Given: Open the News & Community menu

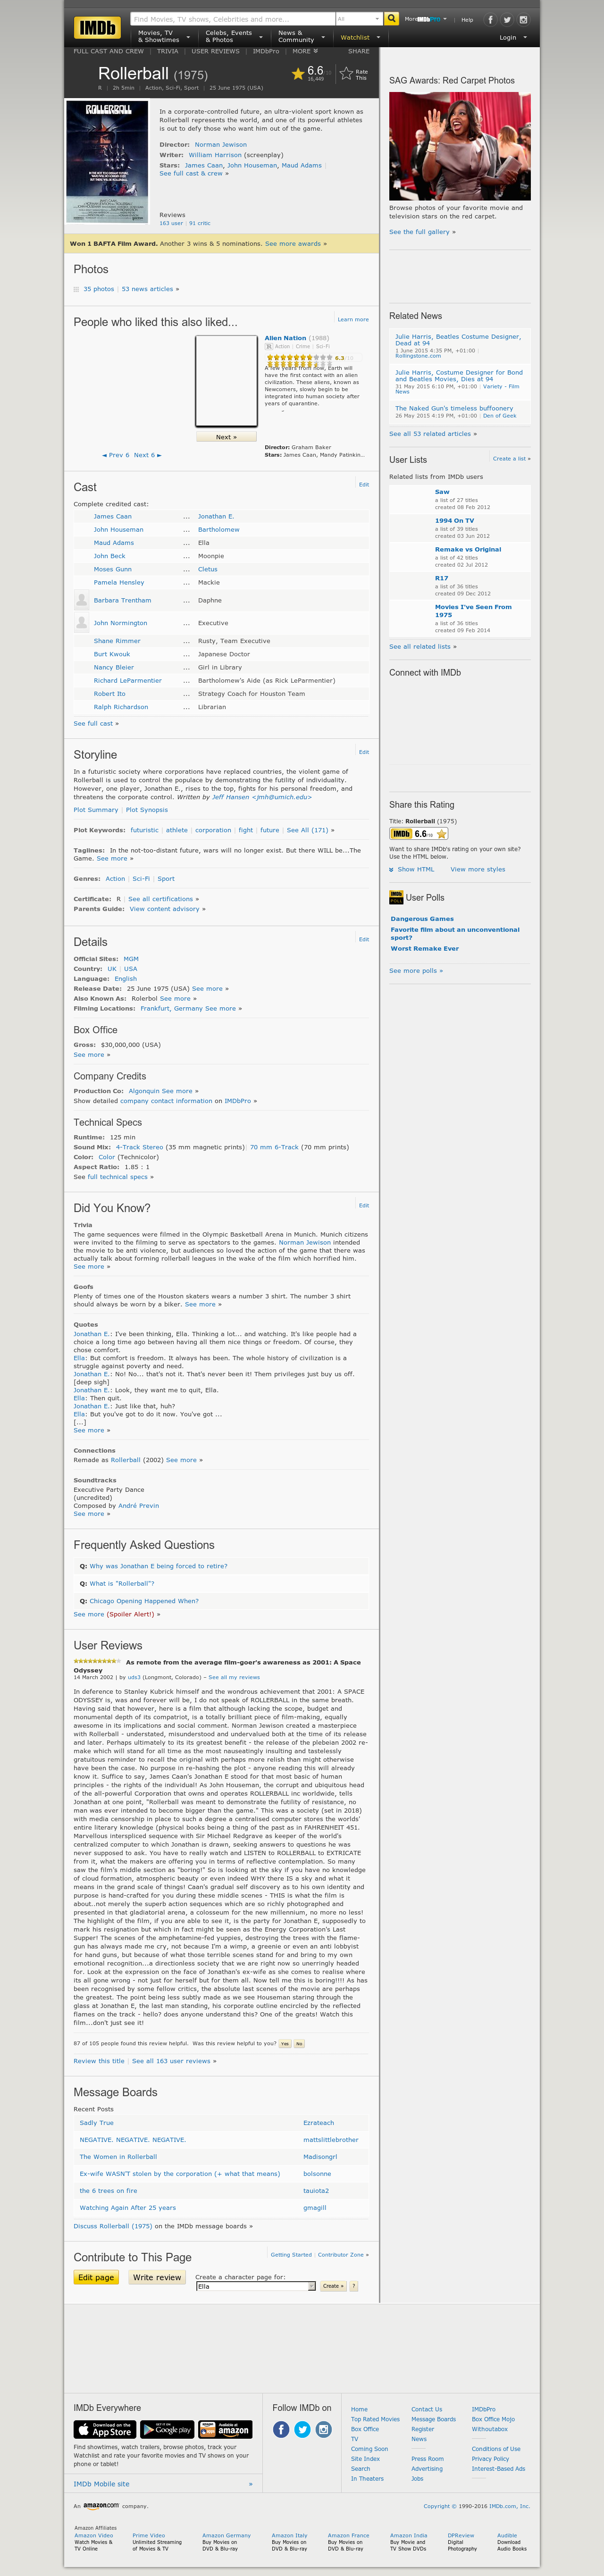Looking at the screenshot, I should 301,37.
